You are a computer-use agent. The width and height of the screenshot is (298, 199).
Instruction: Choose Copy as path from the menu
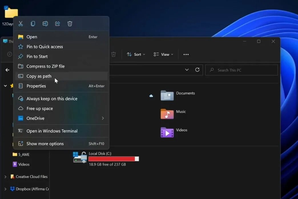[x=39, y=76]
